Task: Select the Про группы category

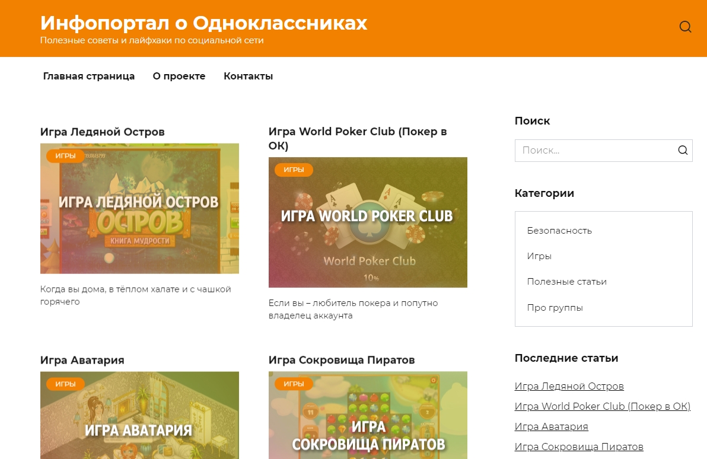Action: (x=555, y=308)
